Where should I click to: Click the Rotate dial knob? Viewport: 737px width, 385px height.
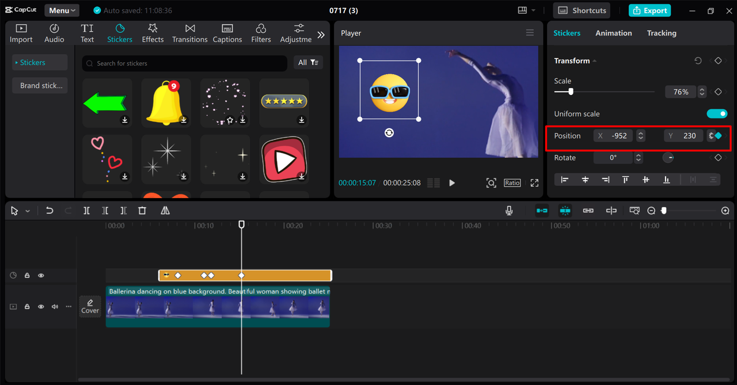(x=668, y=158)
